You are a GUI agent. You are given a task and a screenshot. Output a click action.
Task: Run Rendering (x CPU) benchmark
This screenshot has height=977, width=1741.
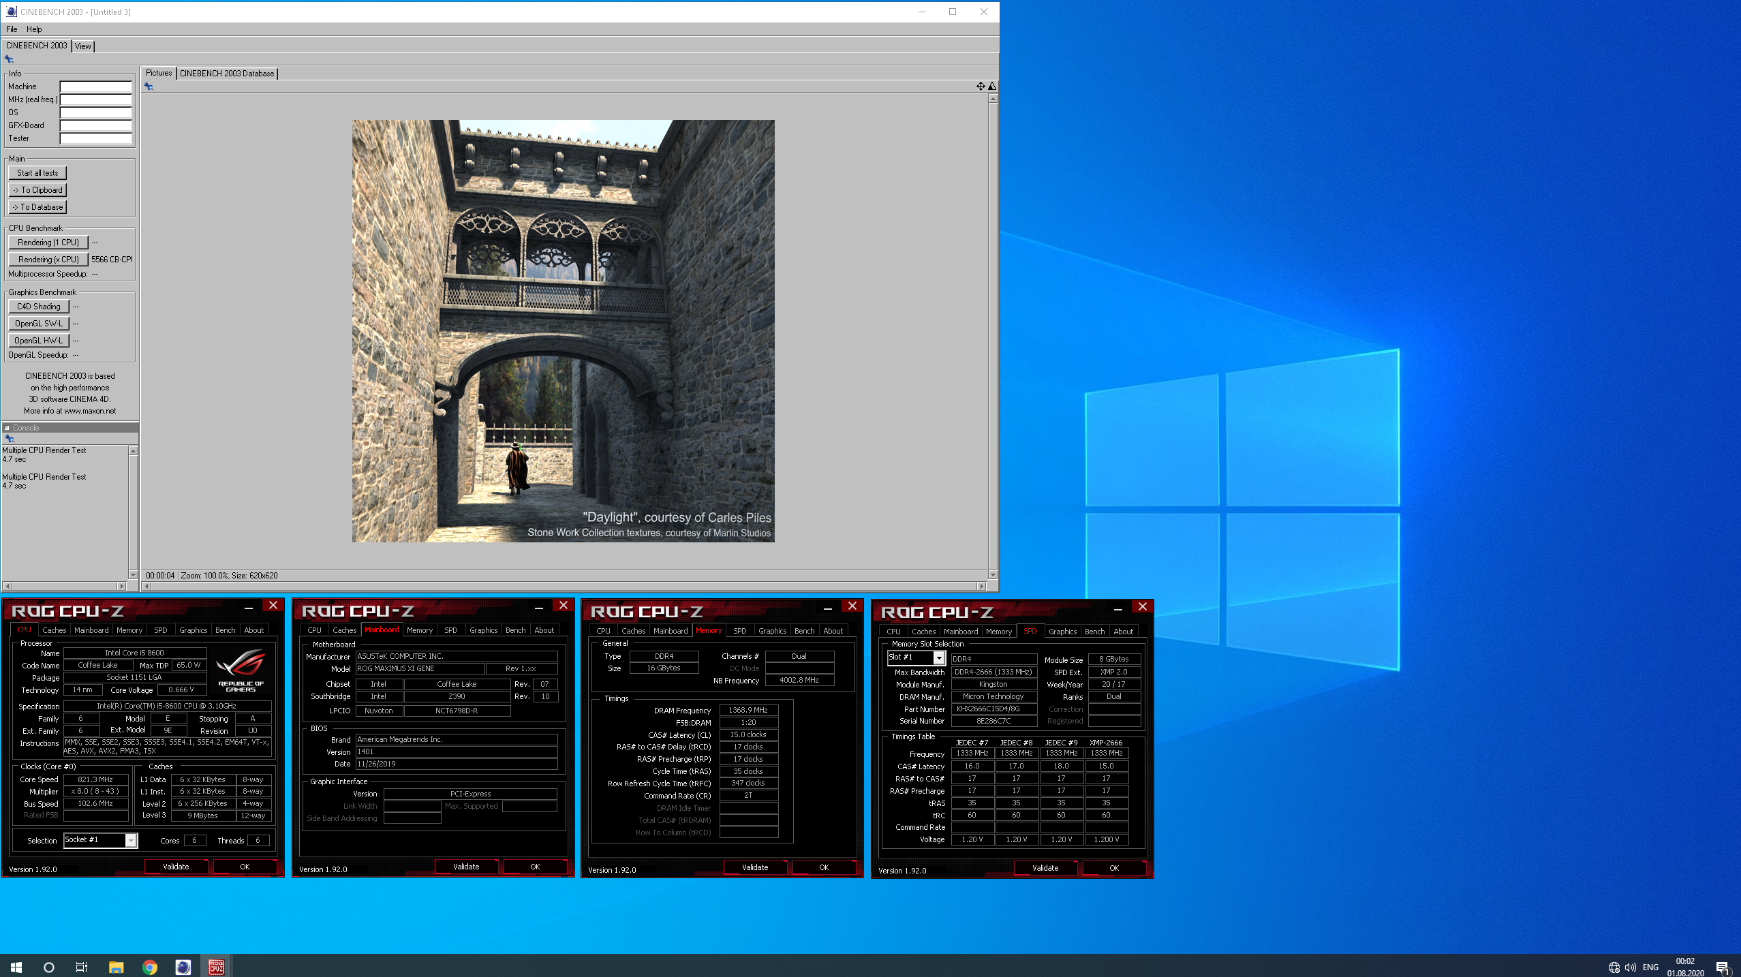(x=48, y=260)
